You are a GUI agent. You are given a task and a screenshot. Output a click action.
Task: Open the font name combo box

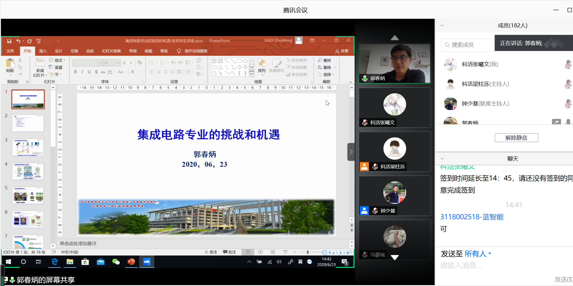pyautogui.click(x=87, y=63)
